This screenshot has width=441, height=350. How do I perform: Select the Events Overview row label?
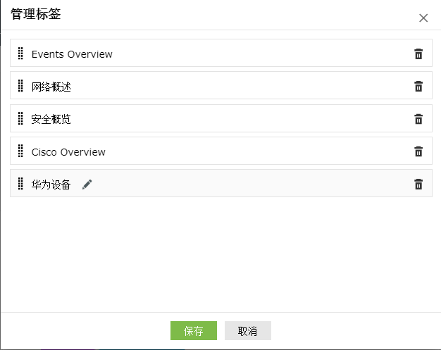72,54
